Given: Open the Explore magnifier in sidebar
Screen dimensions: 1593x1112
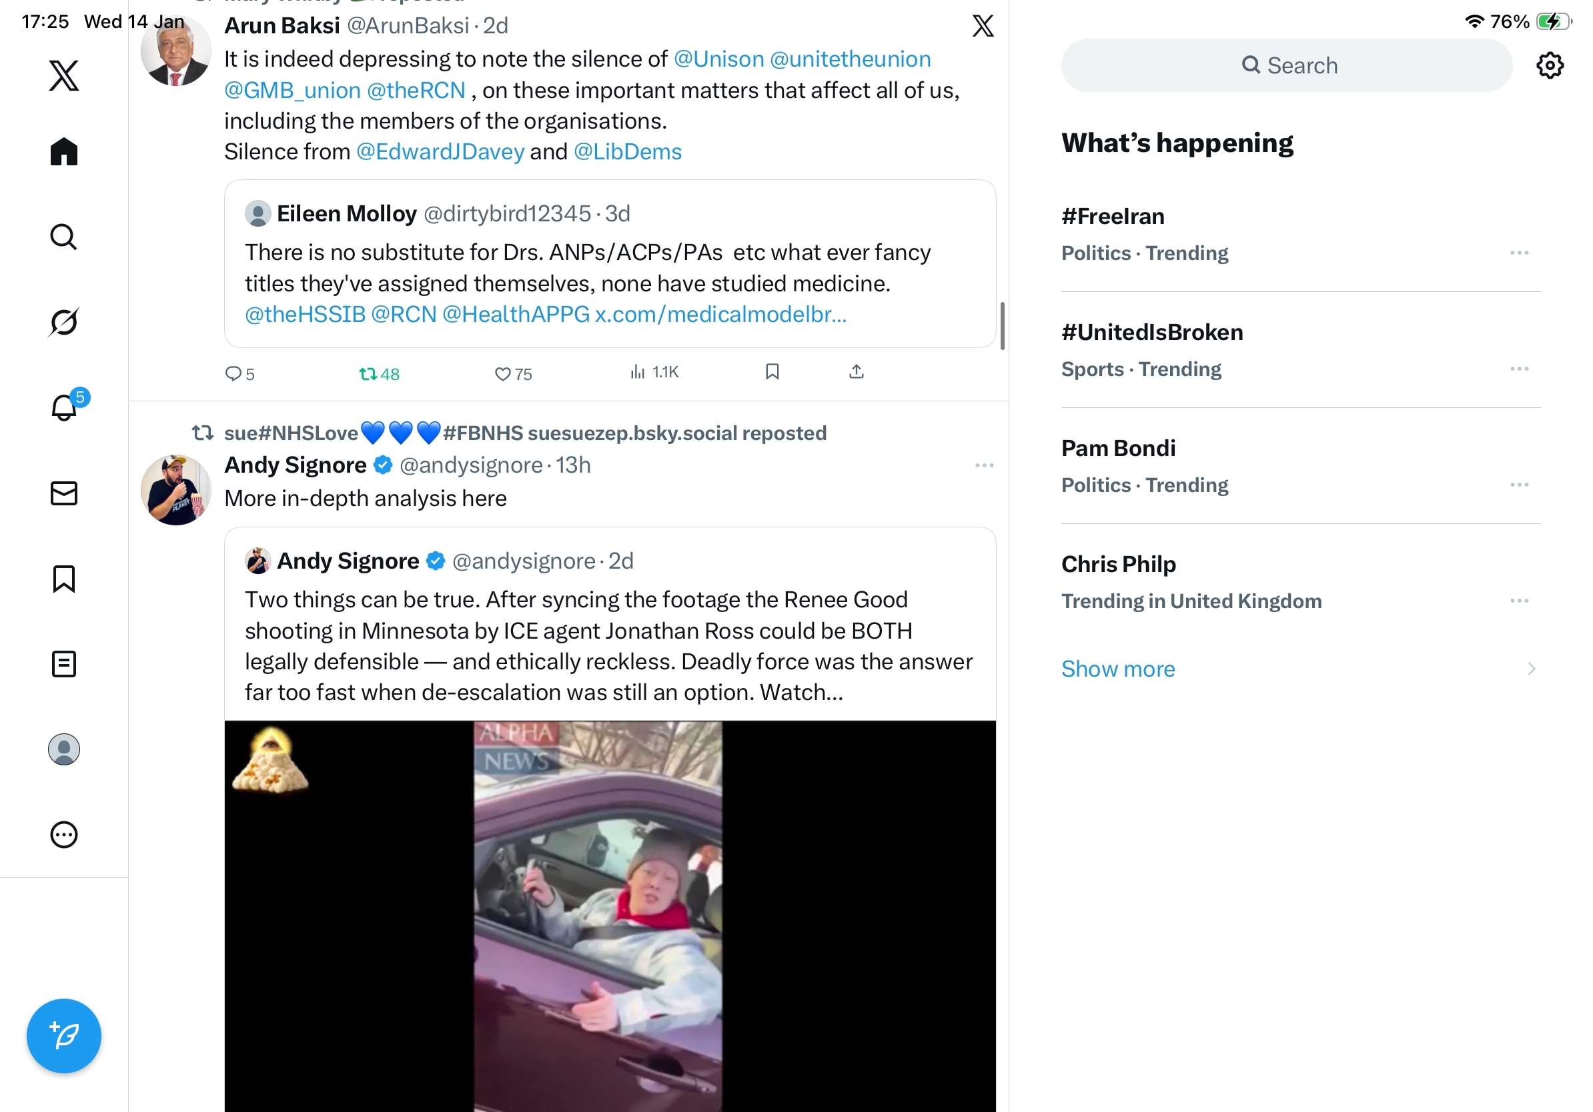Looking at the screenshot, I should pyautogui.click(x=64, y=237).
